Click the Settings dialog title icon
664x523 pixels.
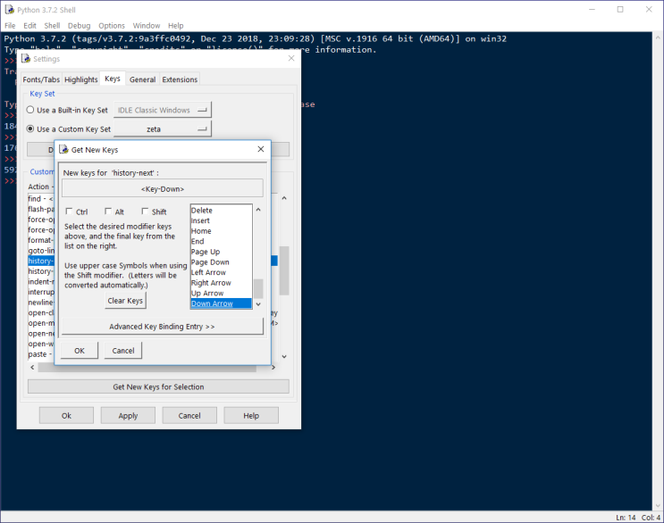click(26, 59)
